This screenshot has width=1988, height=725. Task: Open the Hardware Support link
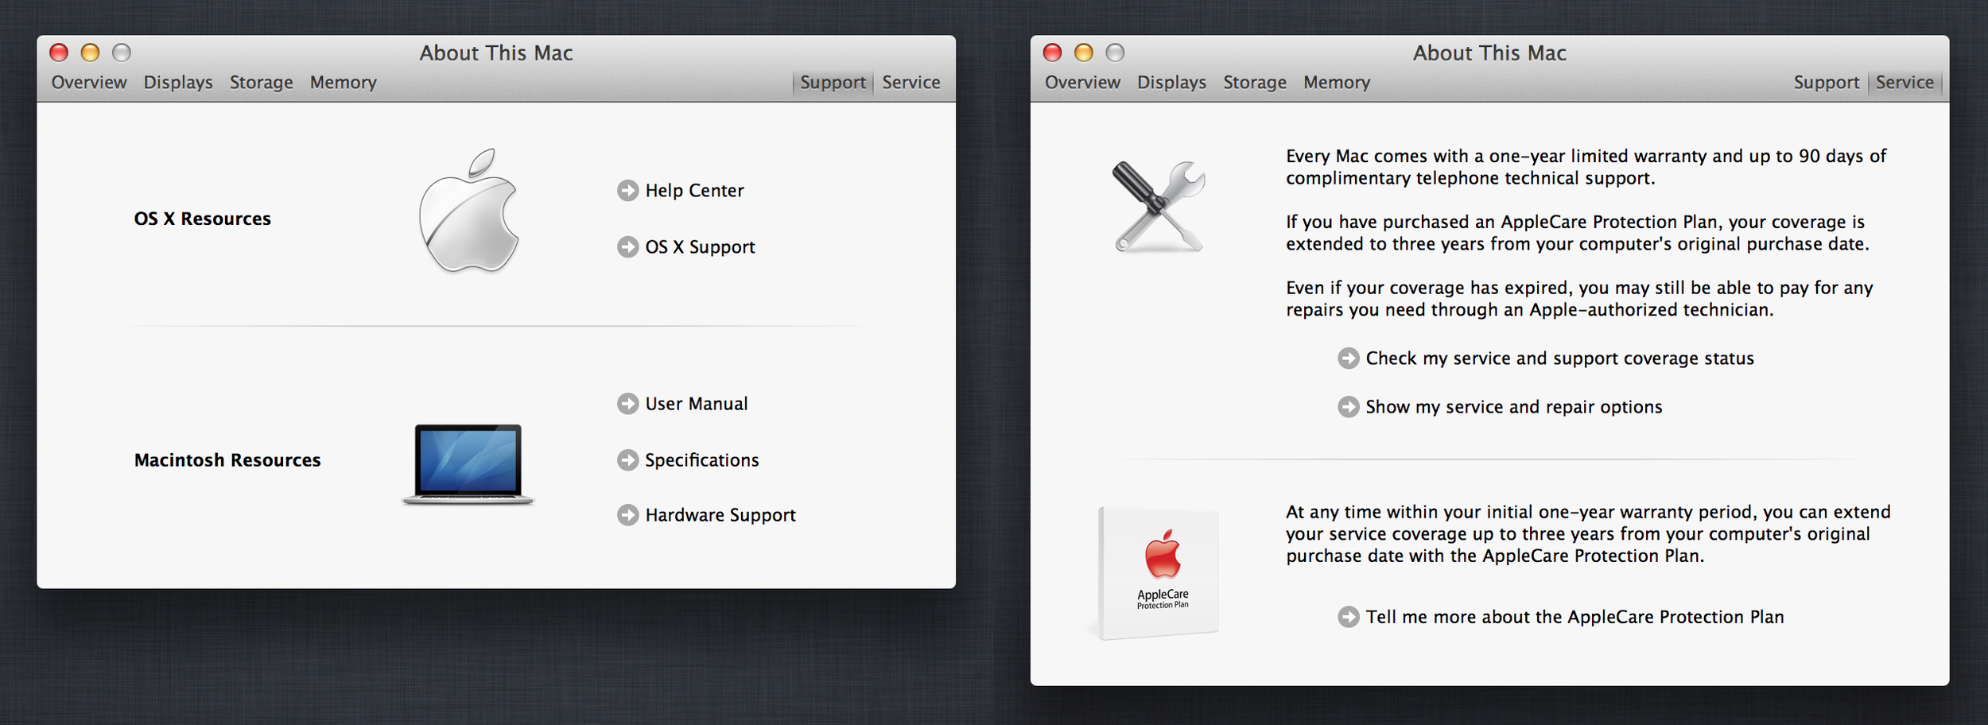pos(720,515)
